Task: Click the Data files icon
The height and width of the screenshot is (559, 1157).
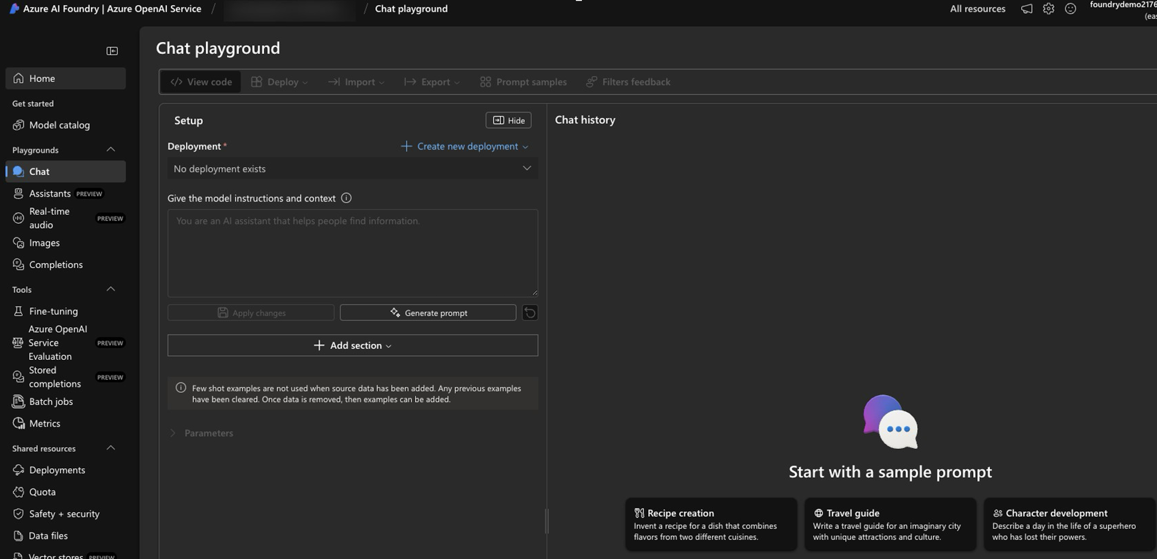Action: [19, 536]
